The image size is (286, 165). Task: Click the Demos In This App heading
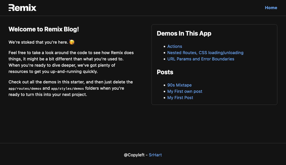(184, 33)
